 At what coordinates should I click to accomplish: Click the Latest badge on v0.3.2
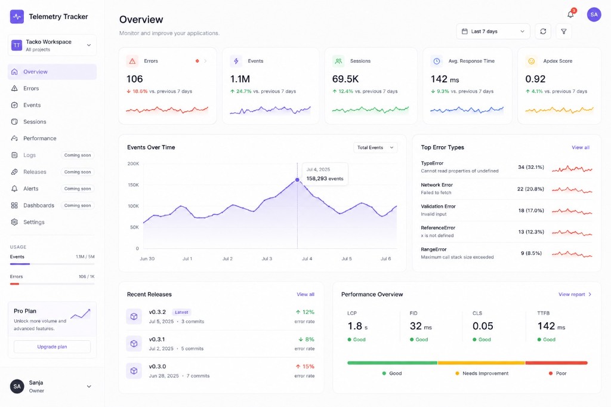pyautogui.click(x=181, y=312)
